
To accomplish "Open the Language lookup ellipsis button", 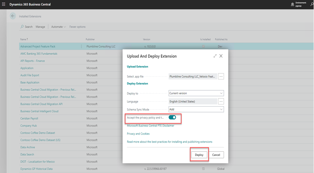I will [x=221, y=101].
